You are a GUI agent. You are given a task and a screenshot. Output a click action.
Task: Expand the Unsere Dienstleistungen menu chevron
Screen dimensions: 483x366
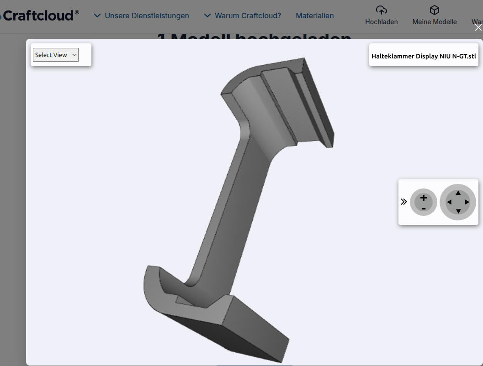97,16
